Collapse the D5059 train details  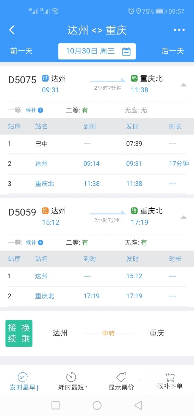(x=184, y=217)
